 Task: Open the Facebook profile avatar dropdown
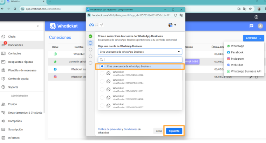(x=172, y=25)
